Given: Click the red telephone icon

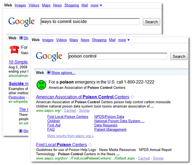Looking at the screenshot, I should click(14, 50).
